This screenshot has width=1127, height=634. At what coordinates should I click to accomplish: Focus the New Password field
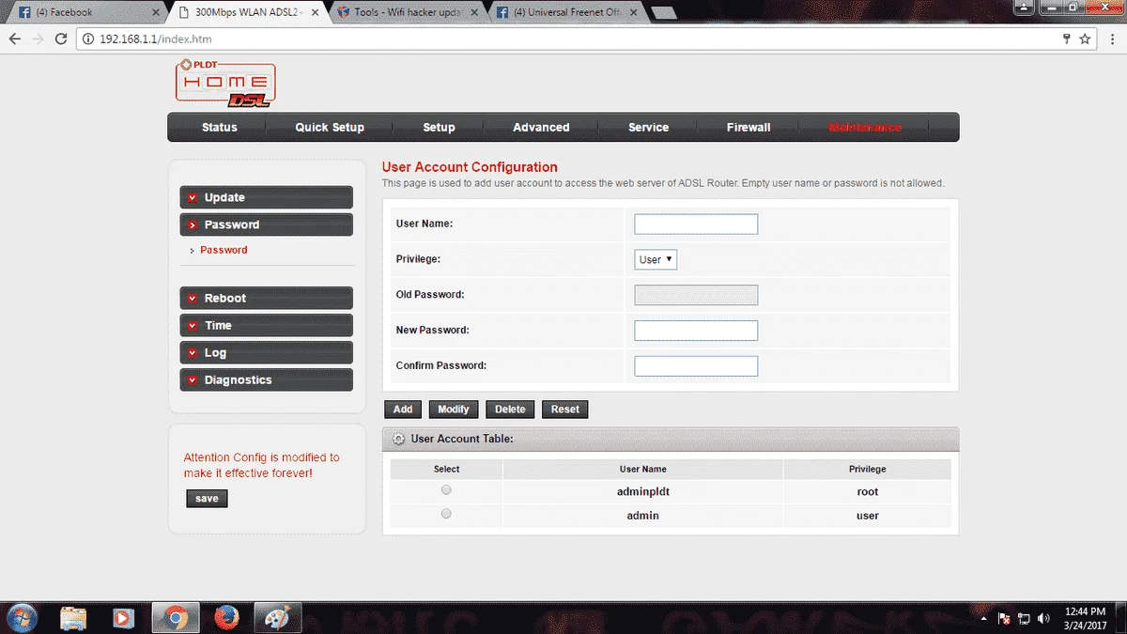[696, 331]
